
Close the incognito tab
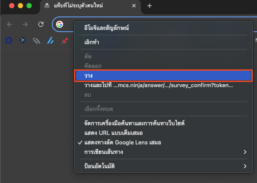pyautogui.click(x=134, y=6)
